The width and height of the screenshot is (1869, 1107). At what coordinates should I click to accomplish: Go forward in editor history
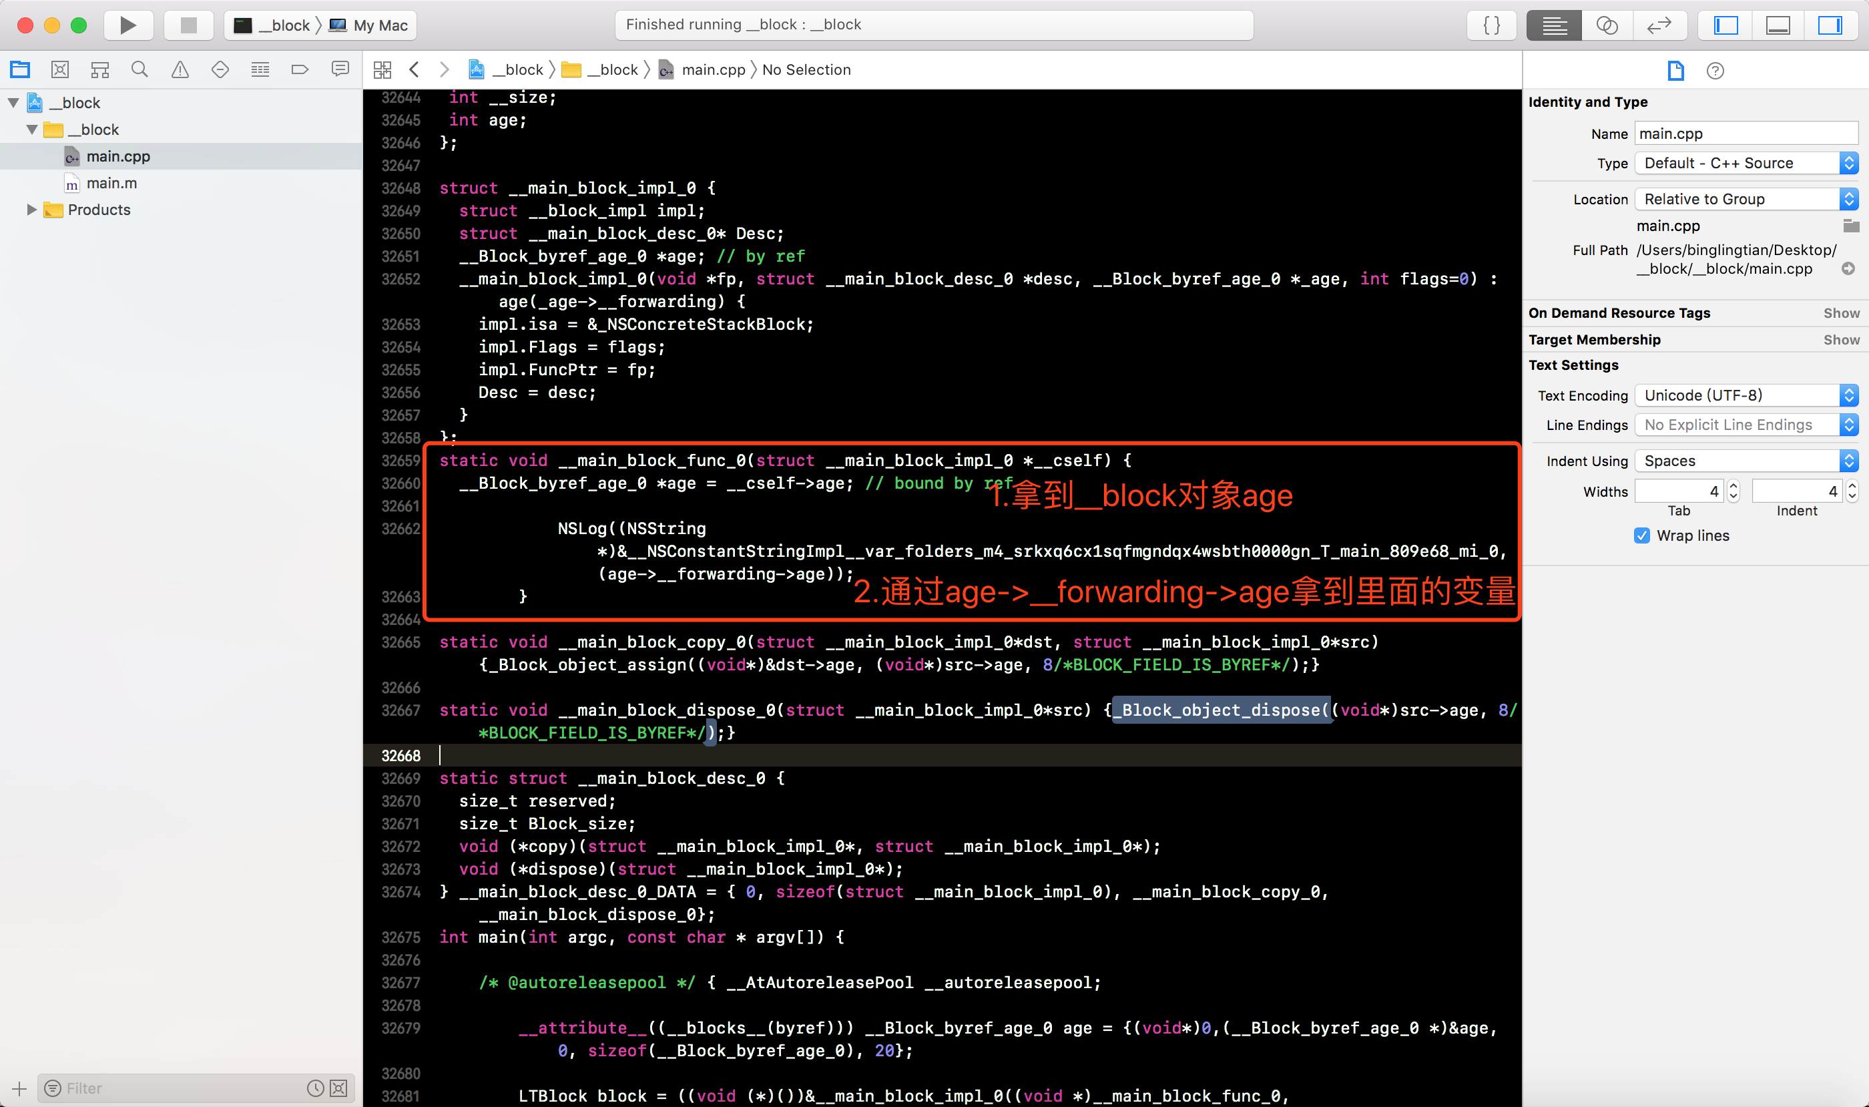pos(445,69)
